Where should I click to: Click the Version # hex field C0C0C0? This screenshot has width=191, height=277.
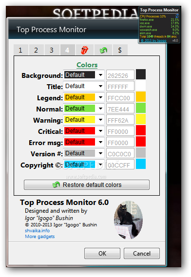click(120, 153)
